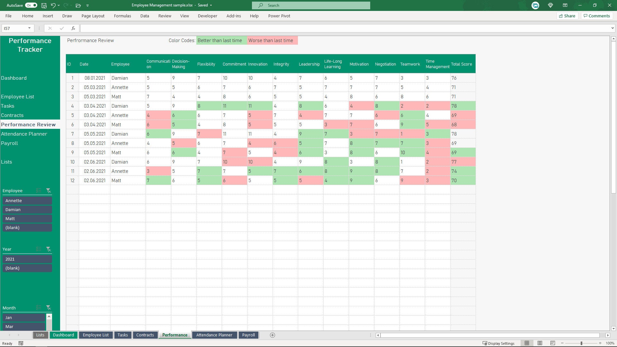This screenshot has height=347, width=617.
Task: Switch to Page Layout view in the status bar
Action: pos(540,343)
